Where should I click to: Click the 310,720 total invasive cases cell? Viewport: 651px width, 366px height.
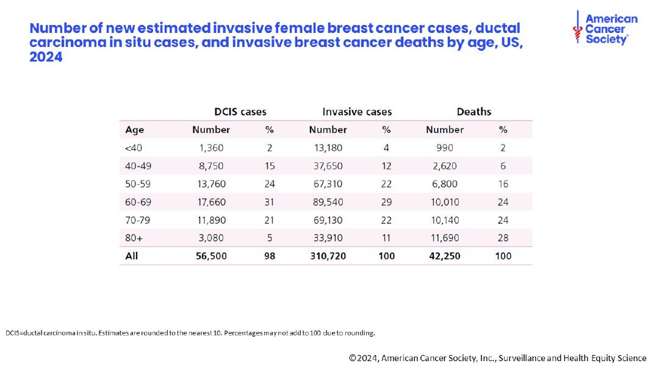pyautogui.click(x=328, y=256)
